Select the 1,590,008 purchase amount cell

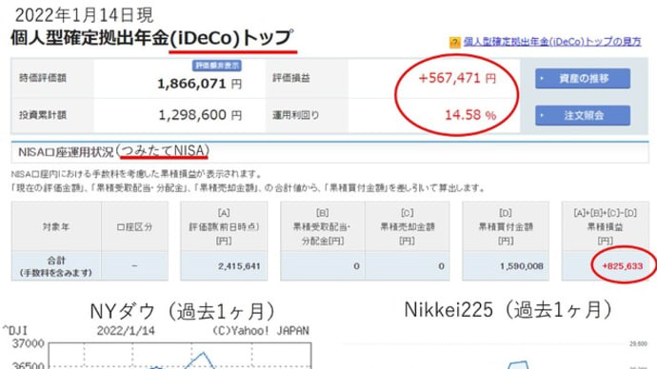[x=506, y=266]
